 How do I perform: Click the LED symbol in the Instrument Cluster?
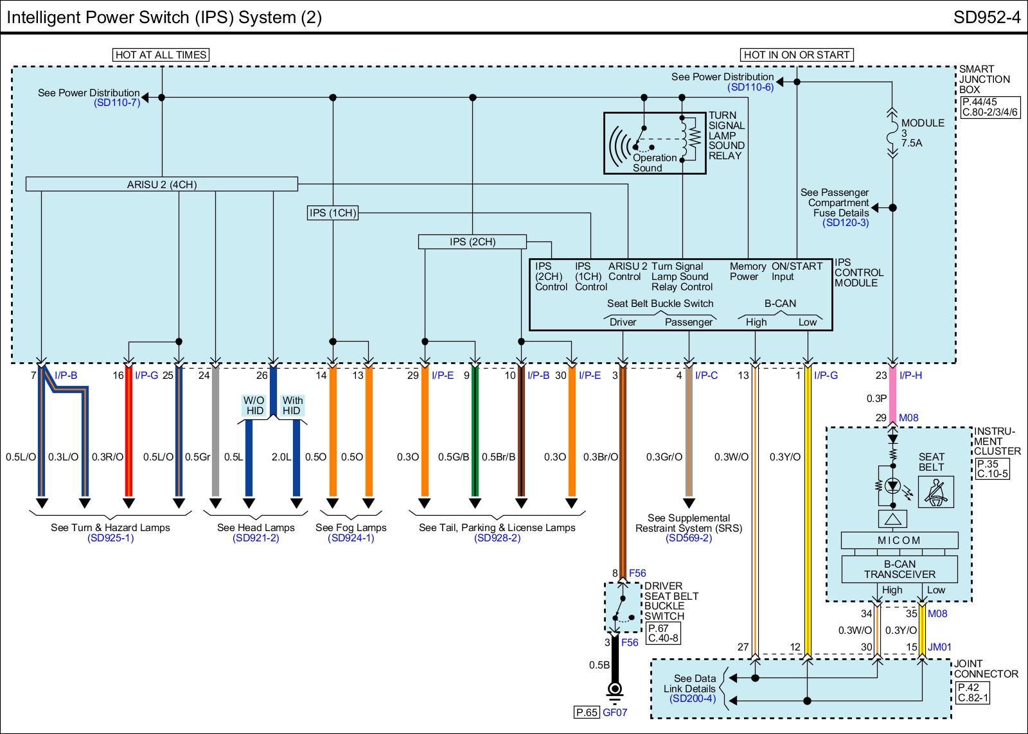click(x=892, y=486)
